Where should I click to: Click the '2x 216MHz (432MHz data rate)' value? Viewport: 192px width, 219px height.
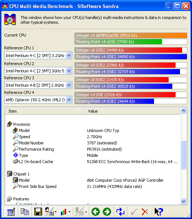click(x=114, y=186)
